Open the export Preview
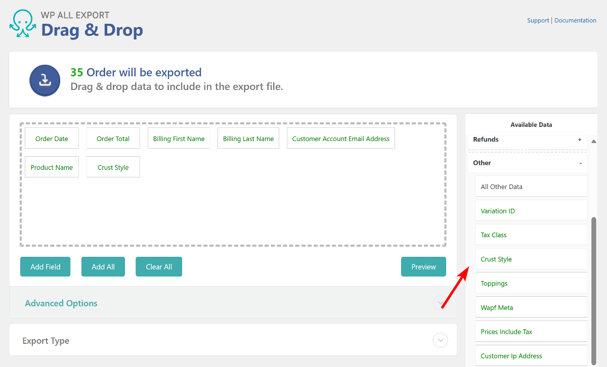Image resolution: width=607 pixels, height=367 pixels. 423,266
